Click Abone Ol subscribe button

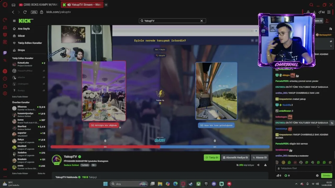tap(260, 157)
